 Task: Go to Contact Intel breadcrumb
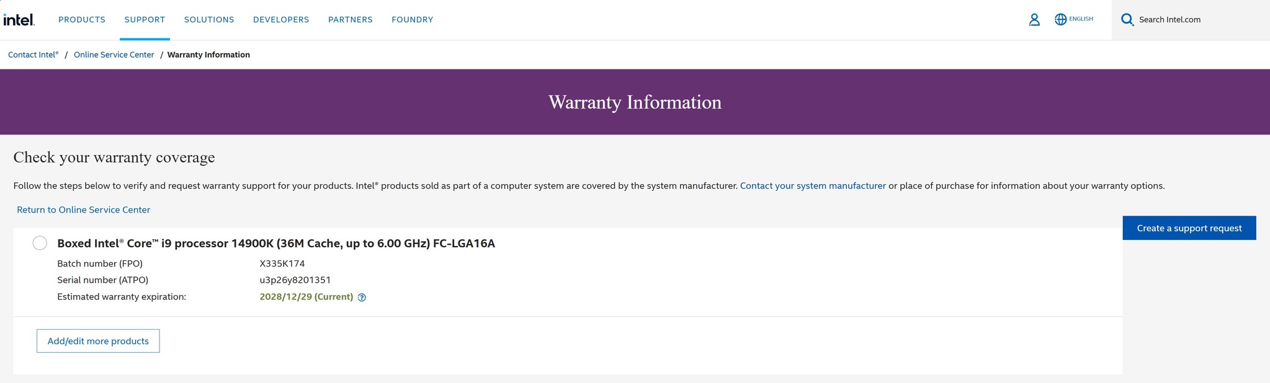[x=34, y=55]
